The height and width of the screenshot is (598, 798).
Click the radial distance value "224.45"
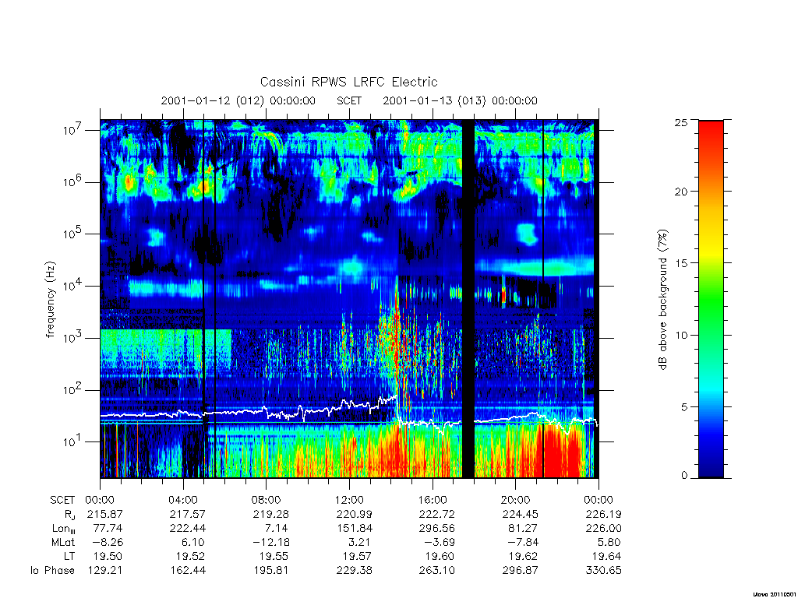(520, 514)
